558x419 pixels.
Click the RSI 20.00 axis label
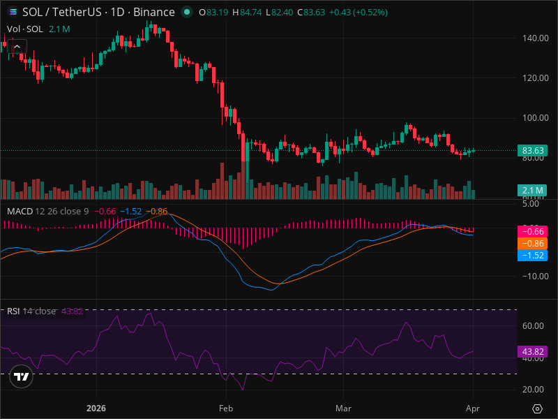(533, 390)
